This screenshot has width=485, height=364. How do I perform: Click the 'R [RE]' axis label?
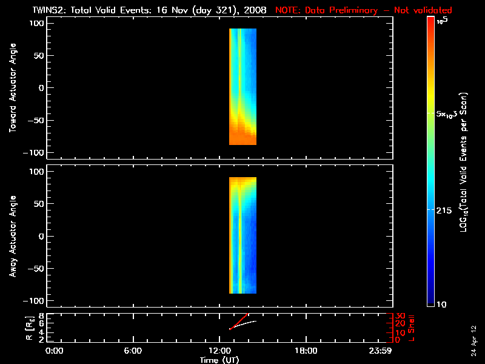(x=30, y=328)
